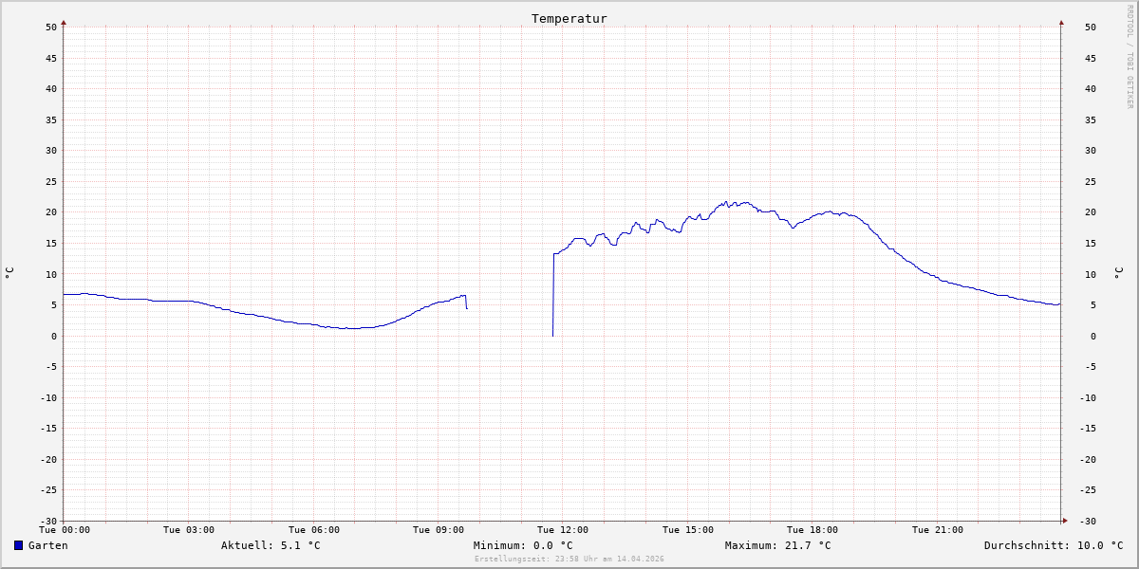Click the 'Tue 12:00' x-axis label
The height and width of the screenshot is (569, 1139).
tap(563, 529)
